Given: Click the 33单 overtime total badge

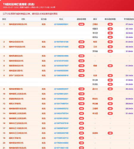Looking at the screenshot, I should (81, 24).
